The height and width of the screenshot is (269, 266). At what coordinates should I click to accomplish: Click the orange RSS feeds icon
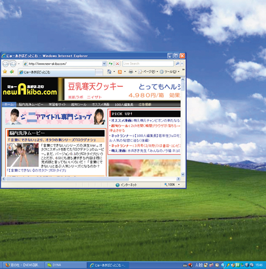coord(120,72)
